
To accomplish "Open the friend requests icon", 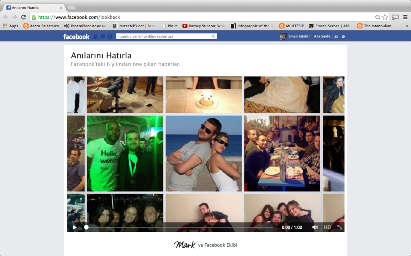I will click(x=95, y=36).
